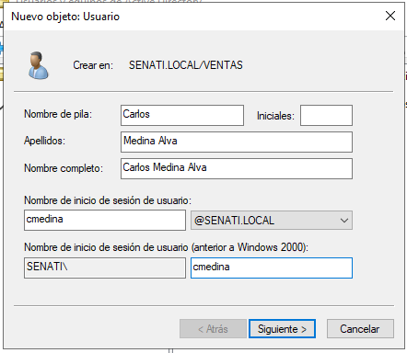Expand the UPN suffix chevron arrow
407x353 pixels.
[344, 221]
